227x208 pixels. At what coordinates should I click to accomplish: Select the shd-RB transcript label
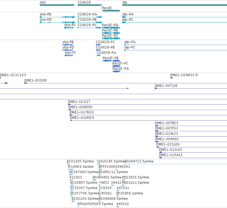(x=45, y=14)
